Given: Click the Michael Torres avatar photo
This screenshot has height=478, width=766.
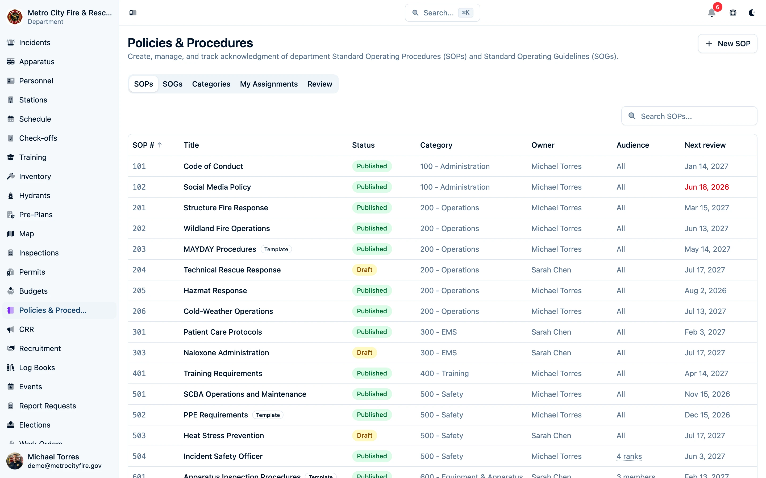Looking at the screenshot, I should click(15, 461).
